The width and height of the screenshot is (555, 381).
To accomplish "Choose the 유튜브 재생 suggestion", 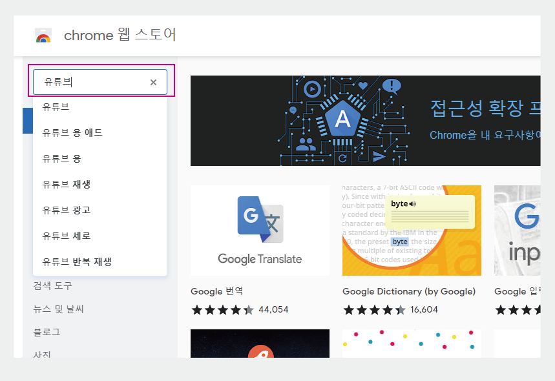I will point(100,184).
